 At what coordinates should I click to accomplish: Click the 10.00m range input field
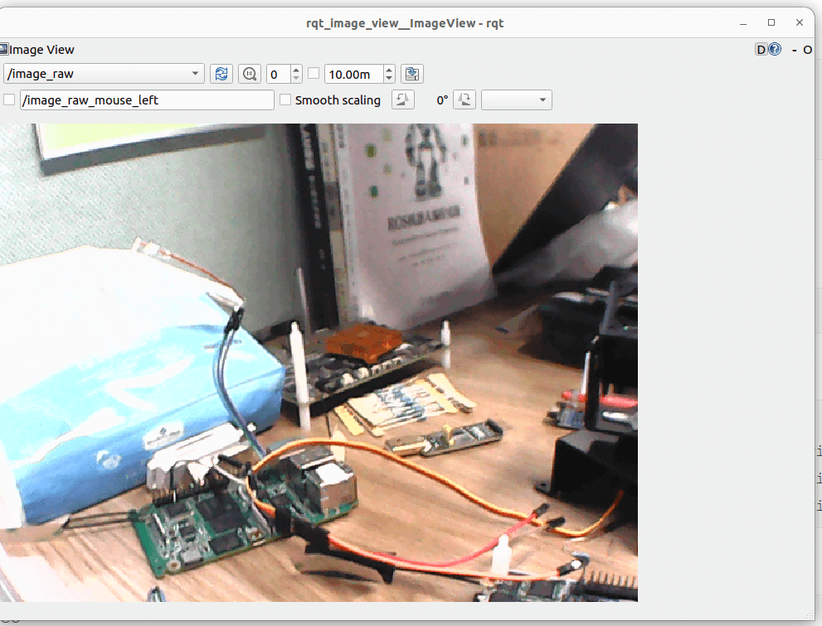tap(353, 74)
